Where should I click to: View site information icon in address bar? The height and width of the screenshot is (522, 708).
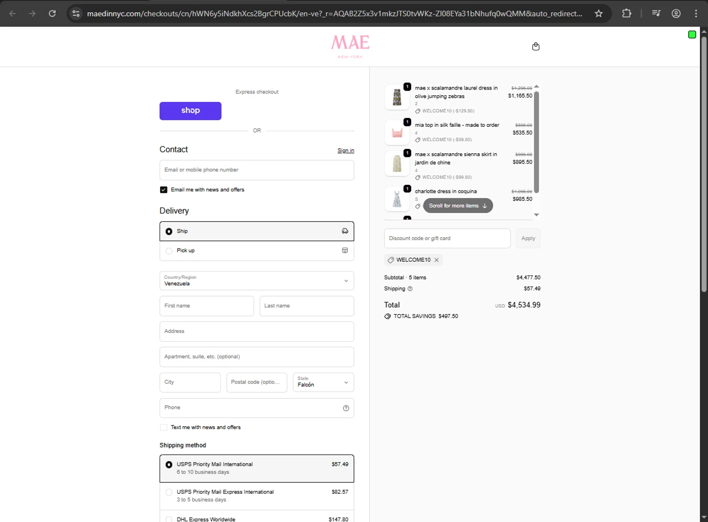[76, 13]
